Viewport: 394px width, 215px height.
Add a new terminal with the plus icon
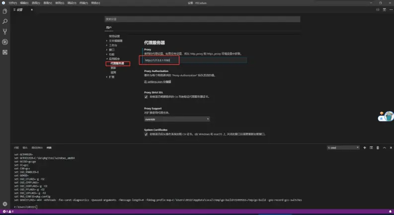(365, 147)
